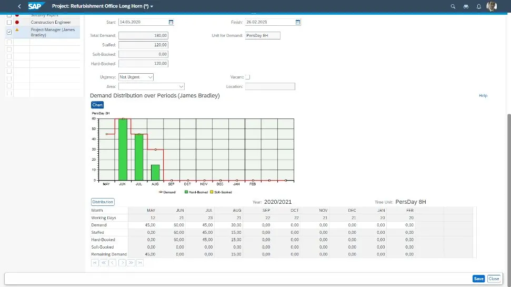Click into the Location input field
Screen dimensions: 511x287
[270, 86]
